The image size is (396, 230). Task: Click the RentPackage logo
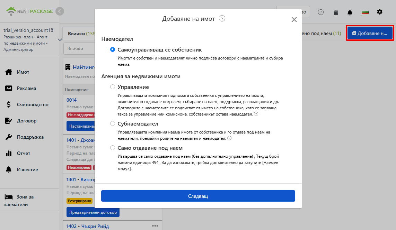click(29, 11)
